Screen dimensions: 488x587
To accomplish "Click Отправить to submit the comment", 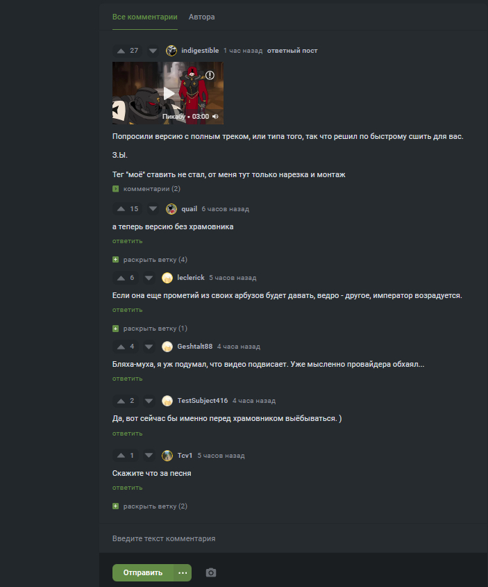I will coord(143,573).
